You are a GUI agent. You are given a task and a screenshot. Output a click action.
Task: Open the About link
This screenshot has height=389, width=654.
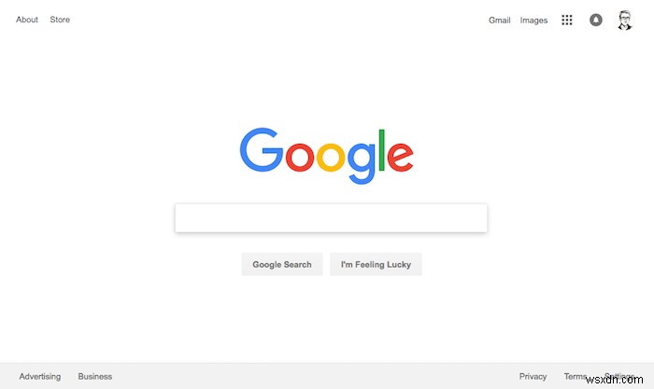[x=27, y=20]
